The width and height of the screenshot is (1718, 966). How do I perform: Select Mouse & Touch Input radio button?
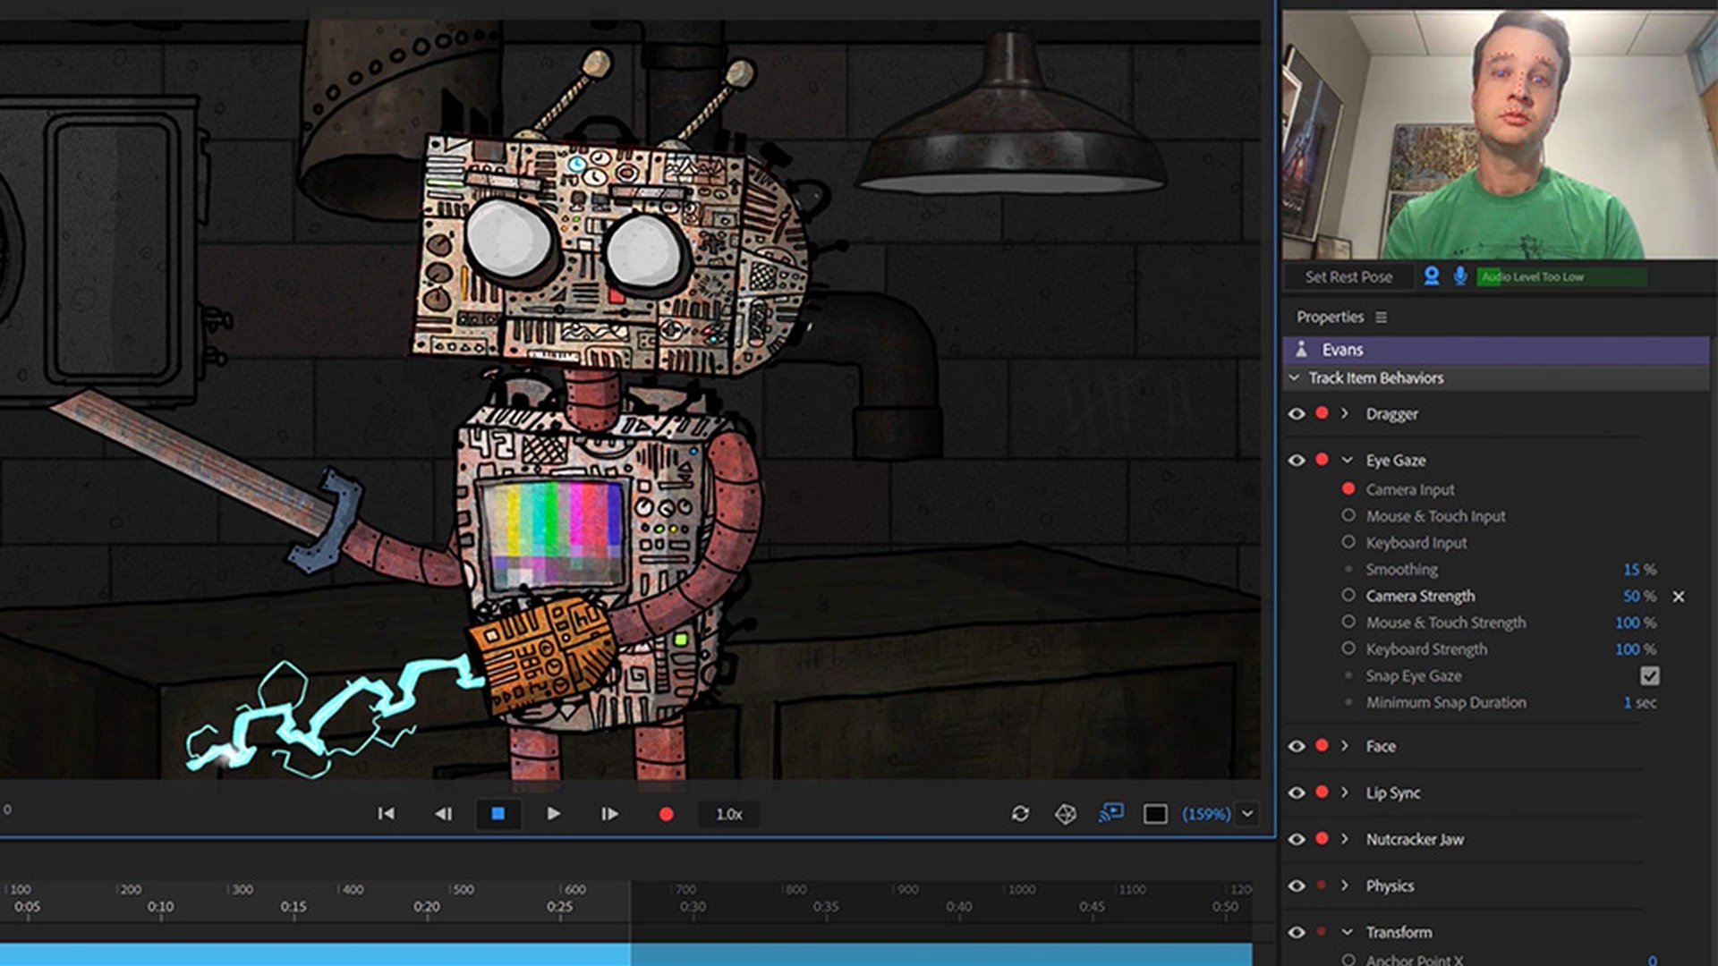point(1348,515)
